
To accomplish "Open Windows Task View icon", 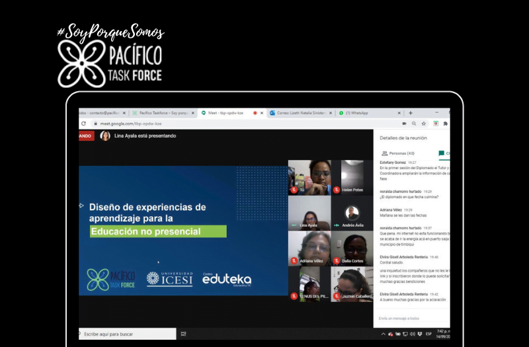I will coord(183,334).
